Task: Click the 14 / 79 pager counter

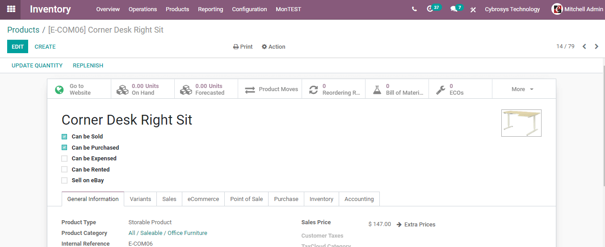Action: (x=565, y=46)
